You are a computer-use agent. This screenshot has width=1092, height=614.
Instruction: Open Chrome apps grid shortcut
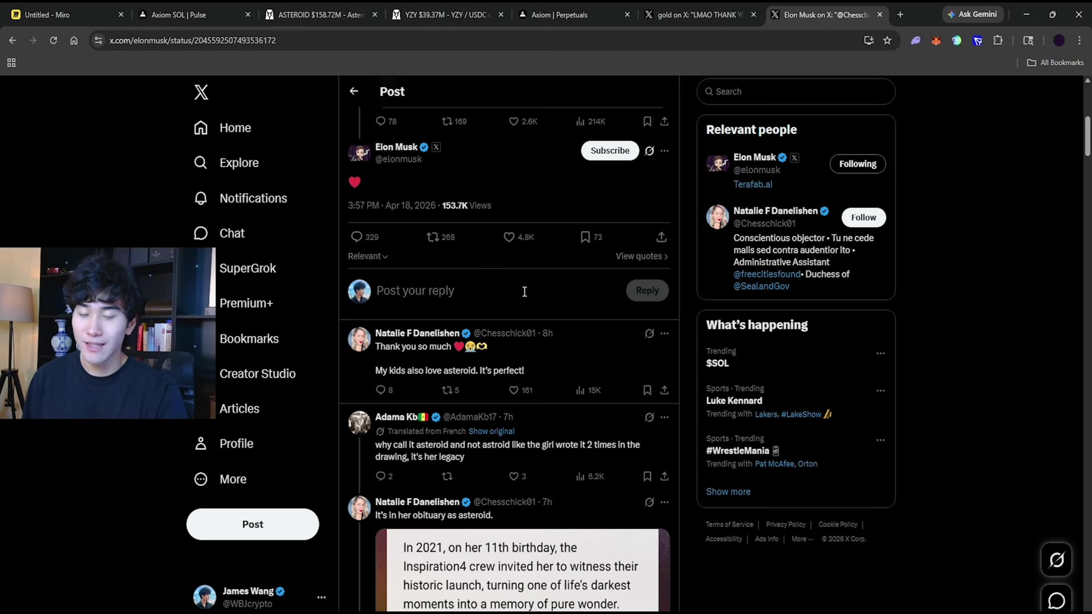point(11,63)
